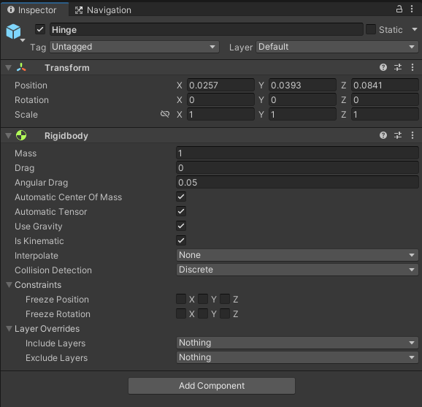Open the icon picker arrow under the cube

click(23, 40)
